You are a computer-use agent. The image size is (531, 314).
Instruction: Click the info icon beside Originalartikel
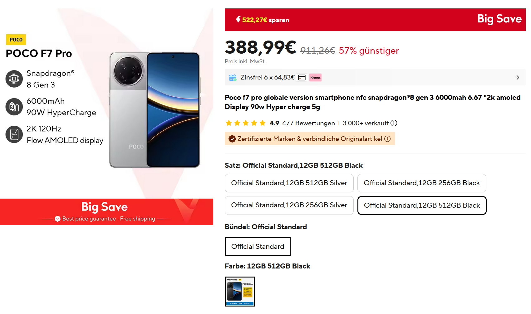coord(387,139)
